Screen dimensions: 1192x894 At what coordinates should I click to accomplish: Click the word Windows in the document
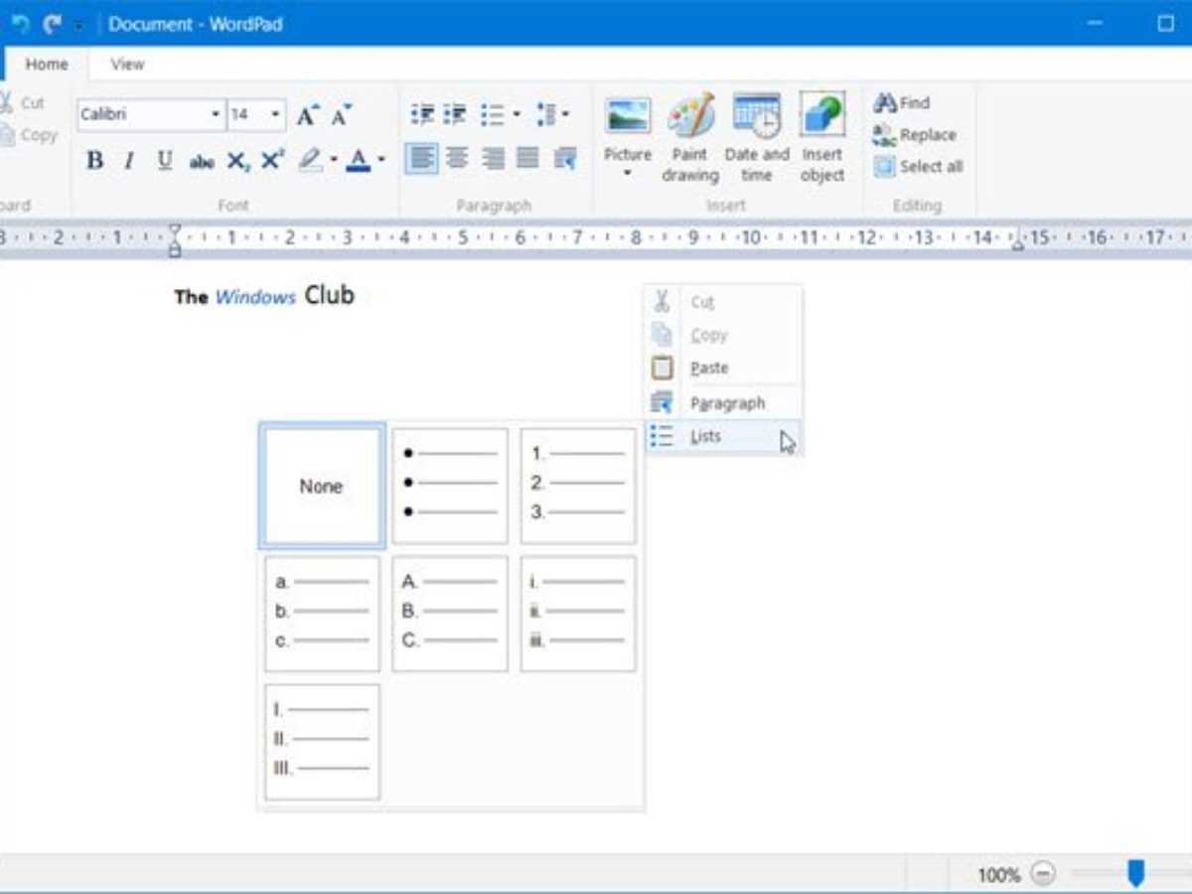pos(255,297)
